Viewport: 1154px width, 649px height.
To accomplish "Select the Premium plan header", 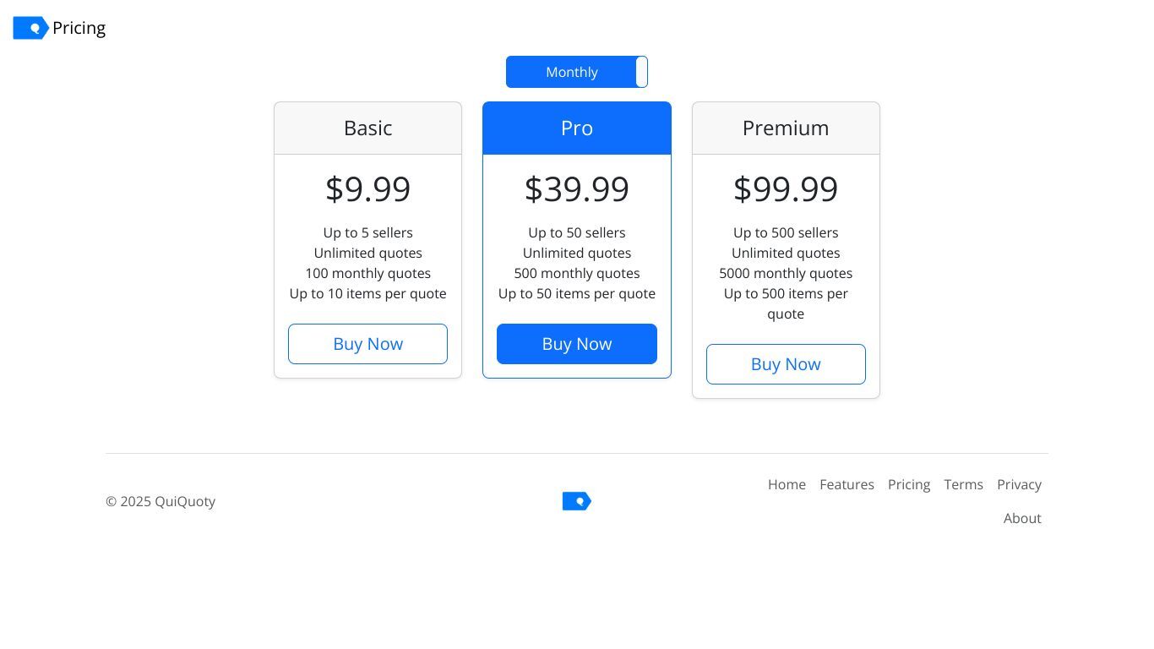I will click(x=786, y=128).
